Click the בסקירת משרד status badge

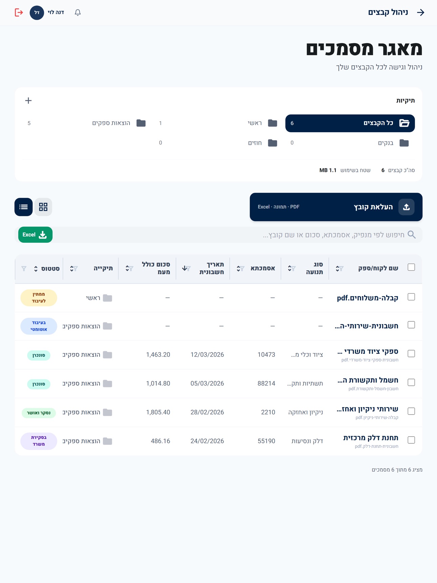coord(39,441)
